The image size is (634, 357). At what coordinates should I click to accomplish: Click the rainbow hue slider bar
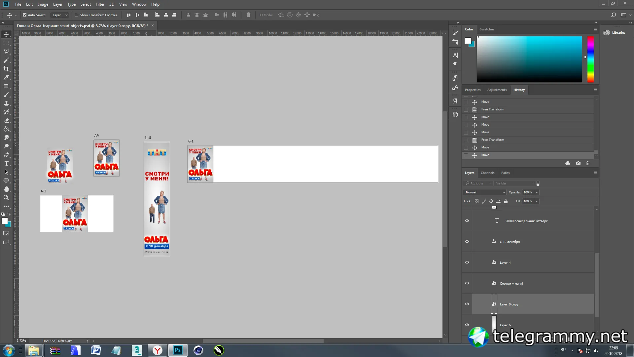pos(590,59)
